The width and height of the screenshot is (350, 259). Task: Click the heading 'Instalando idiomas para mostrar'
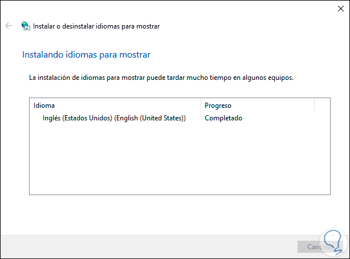click(x=86, y=55)
